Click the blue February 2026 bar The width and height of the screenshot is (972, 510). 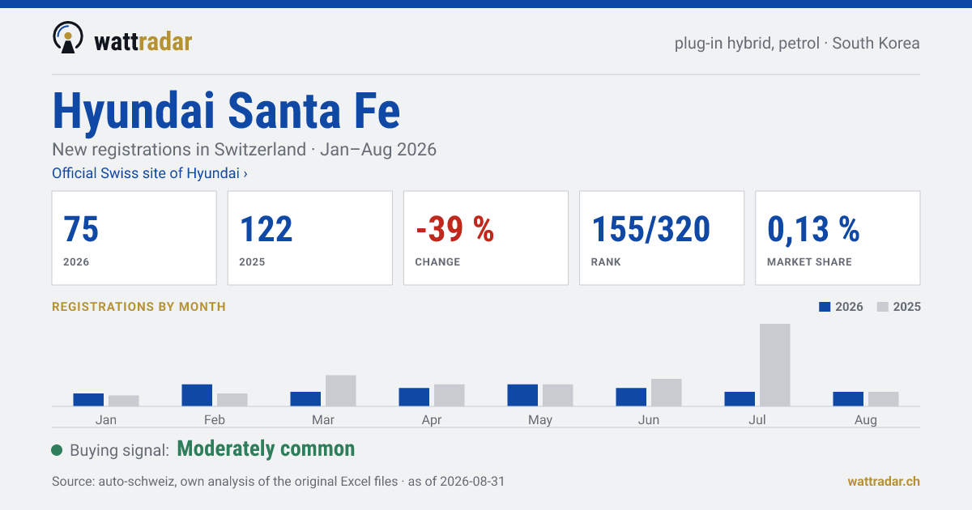(x=197, y=395)
